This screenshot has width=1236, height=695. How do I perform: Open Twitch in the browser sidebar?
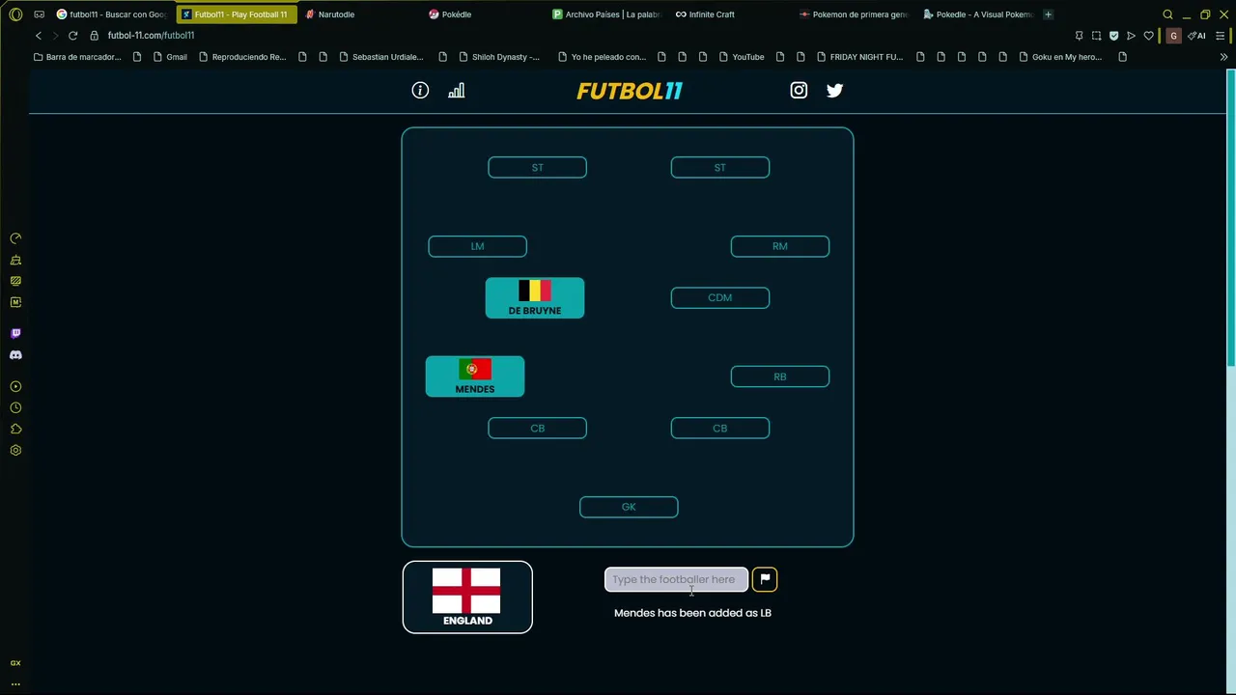click(x=15, y=333)
